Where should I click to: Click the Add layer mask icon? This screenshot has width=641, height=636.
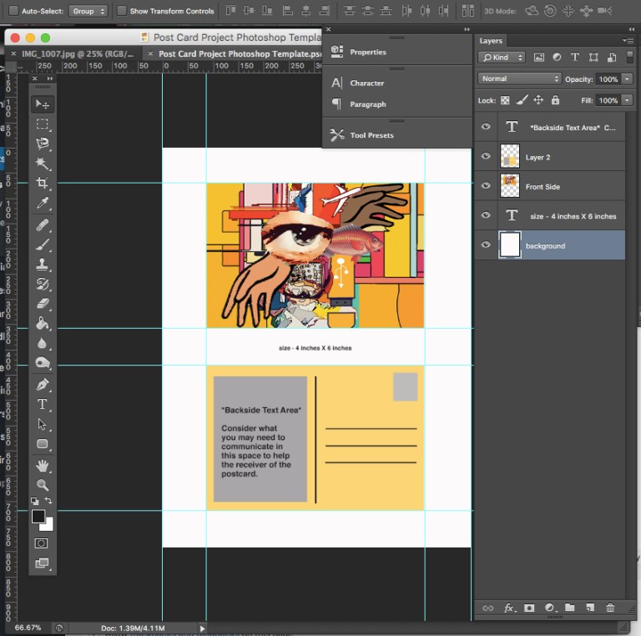pos(529,608)
